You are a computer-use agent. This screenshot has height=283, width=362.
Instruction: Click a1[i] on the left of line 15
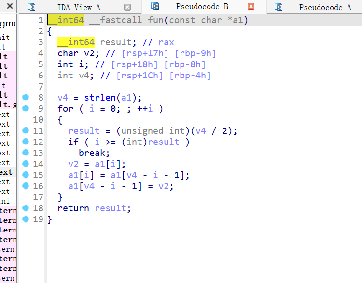point(81,175)
